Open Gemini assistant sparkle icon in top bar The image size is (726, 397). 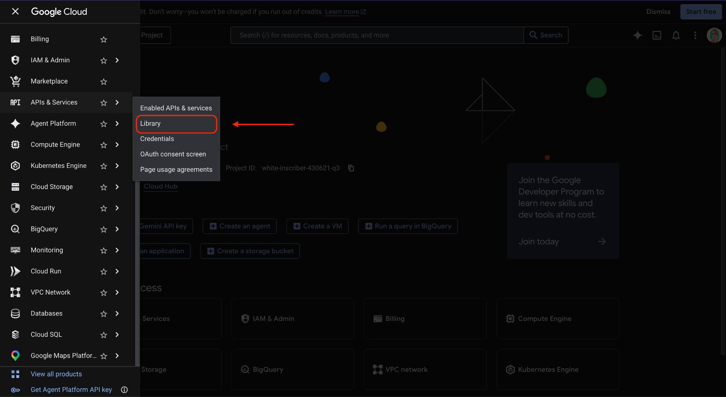[x=637, y=35]
